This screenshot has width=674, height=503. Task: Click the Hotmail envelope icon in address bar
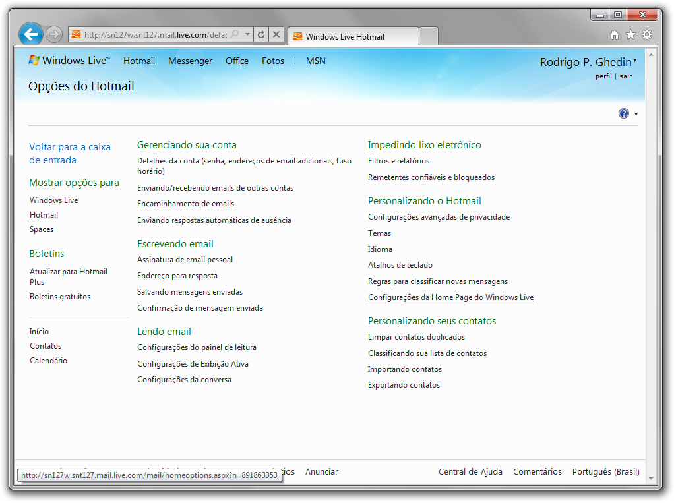tap(74, 34)
